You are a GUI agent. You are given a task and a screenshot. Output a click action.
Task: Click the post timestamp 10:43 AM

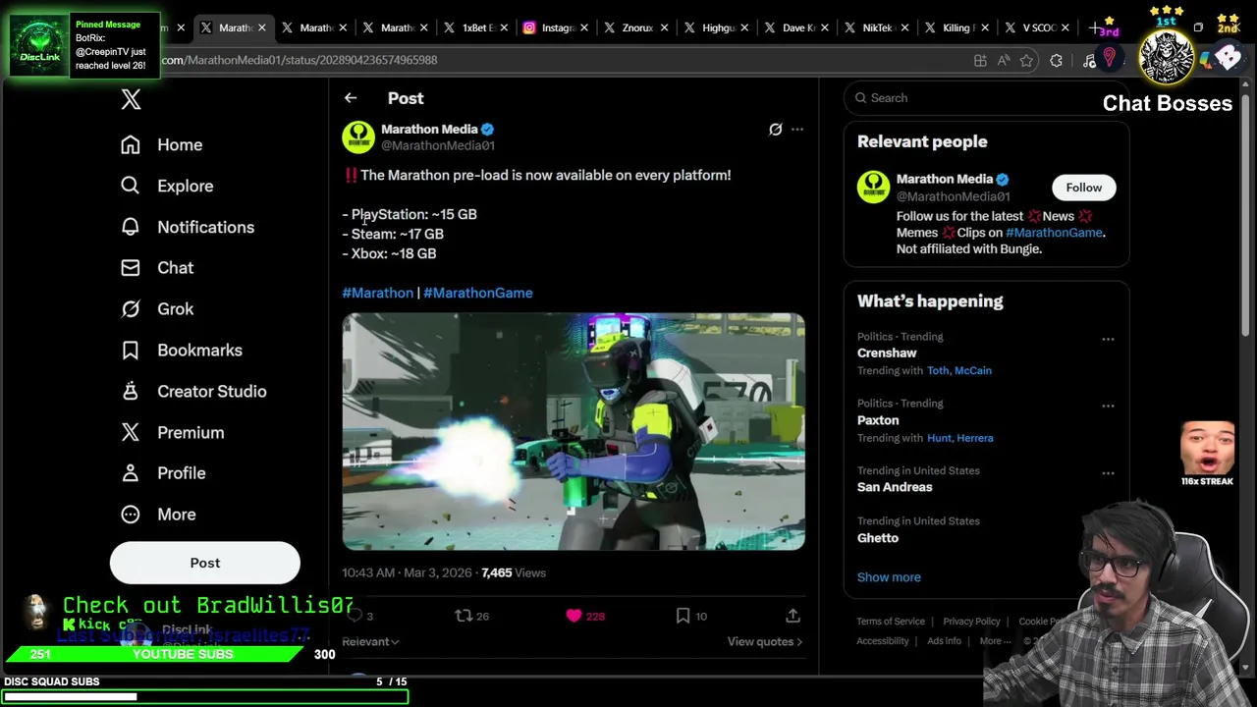coord(407,572)
